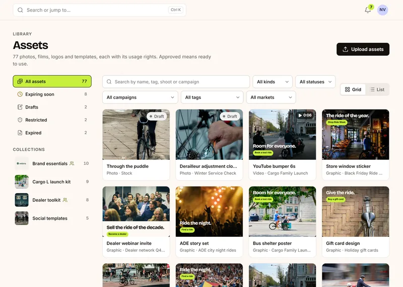Click the magnifier icon in asset search field
The height and width of the screenshot is (287, 403).
[109, 81]
